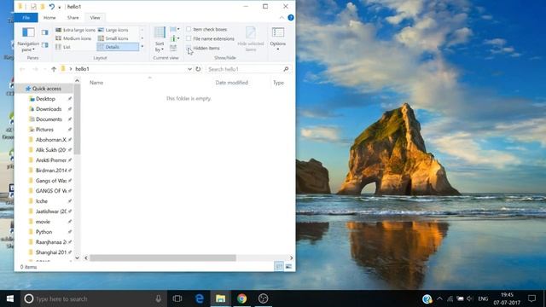Image resolution: width=546 pixels, height=307 pixels.
Task: Launch Microsoft Edge from taskbar
Action: tap(199, 298)
